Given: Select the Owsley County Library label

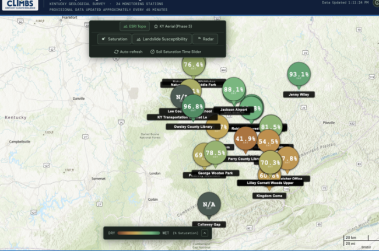Looking at the screenshot, I should pyautogui.click(x=193, y=127).
